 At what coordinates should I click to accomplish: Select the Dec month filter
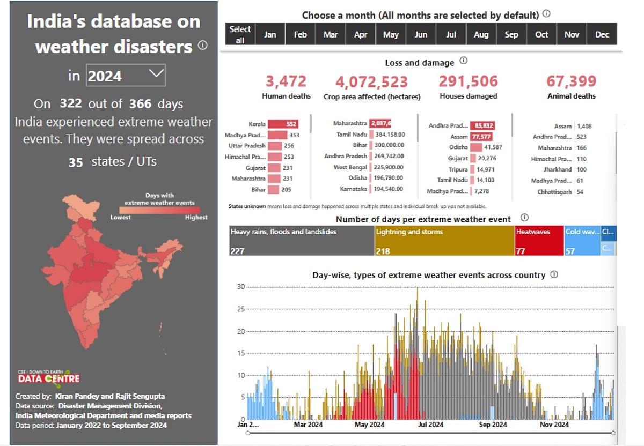pyautogui.click(x=602, y=34)
